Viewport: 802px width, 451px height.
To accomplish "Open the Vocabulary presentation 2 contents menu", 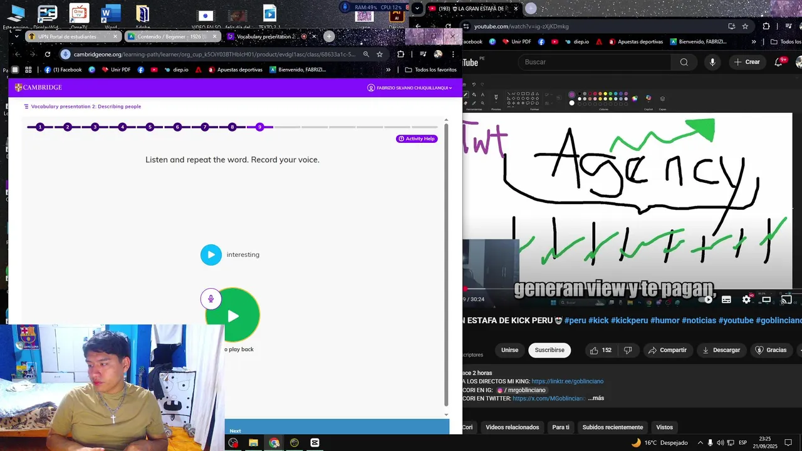I will click(x=26, y=106).
